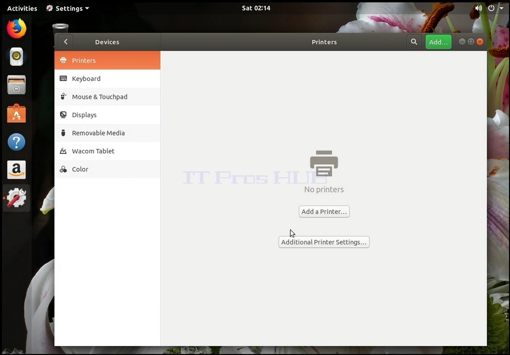Image resolution: width=510 pixels, height=355 pixels.
Task: Click Settings gear-wrench icon in dock
Action: [16, 198]
